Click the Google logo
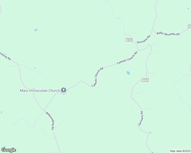 [x=9, y=150]
